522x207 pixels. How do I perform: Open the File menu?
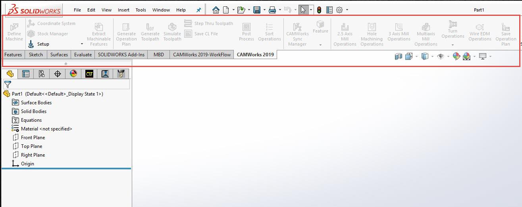[77, 10]
